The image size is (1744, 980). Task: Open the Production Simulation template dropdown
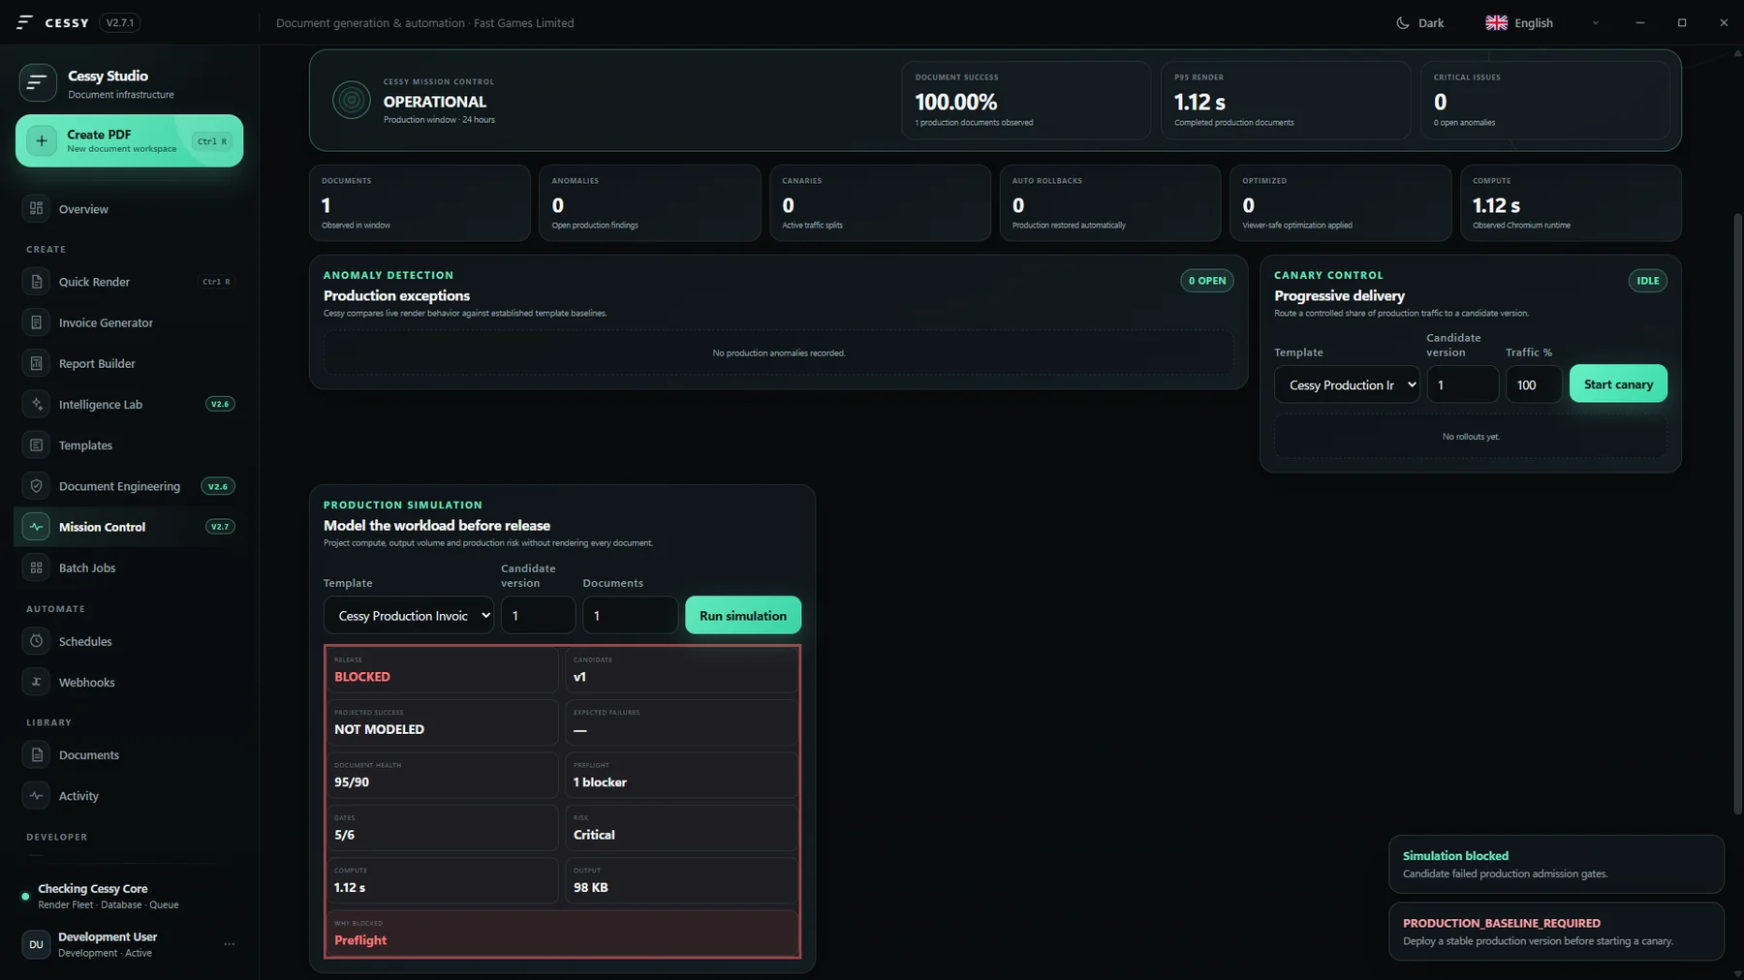(x=408, y=615)
